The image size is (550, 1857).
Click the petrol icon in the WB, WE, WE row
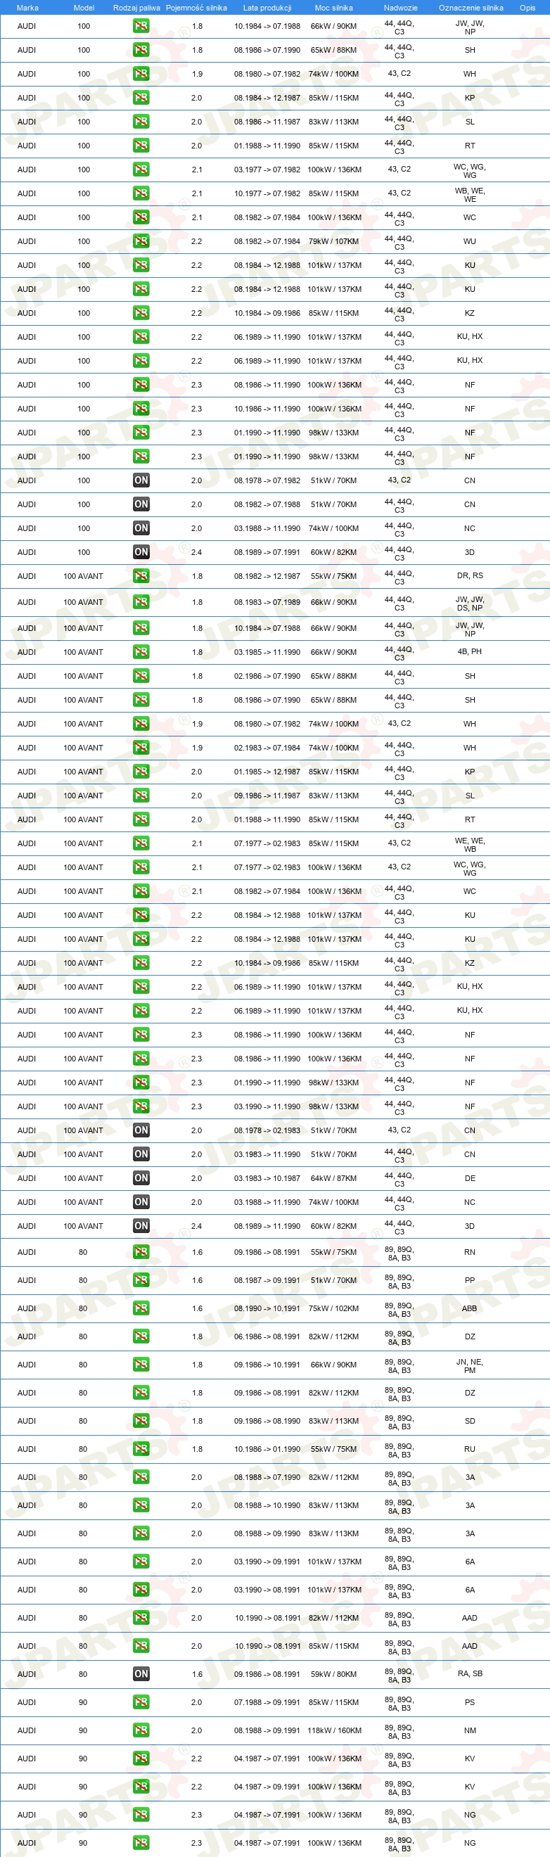coord(141,193)
